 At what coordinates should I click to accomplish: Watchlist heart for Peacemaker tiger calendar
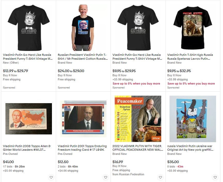pyautogui.click(x=160, y=177)
